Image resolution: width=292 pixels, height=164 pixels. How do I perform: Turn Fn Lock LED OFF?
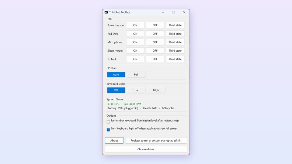click(155, 59)
